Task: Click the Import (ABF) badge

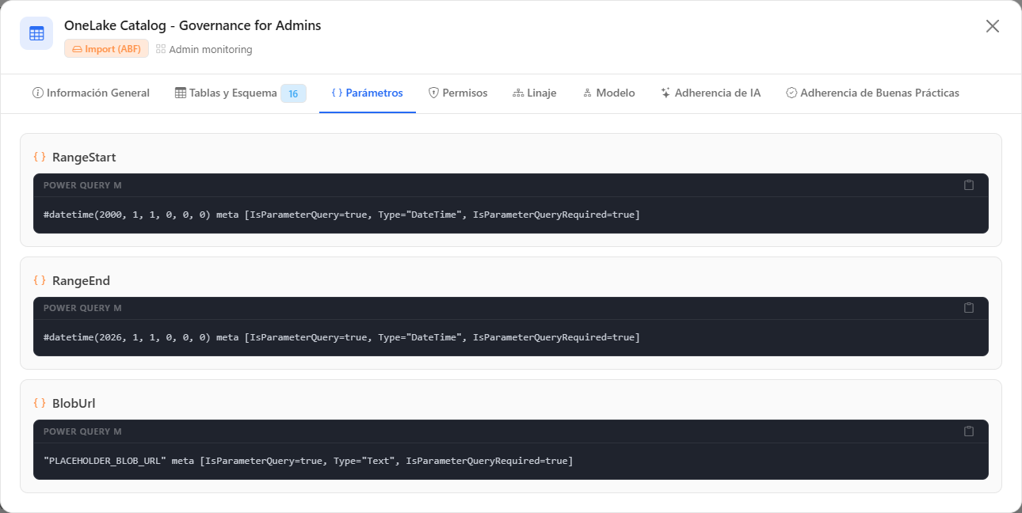Action: pyautogui.click(x=106, y=49)
